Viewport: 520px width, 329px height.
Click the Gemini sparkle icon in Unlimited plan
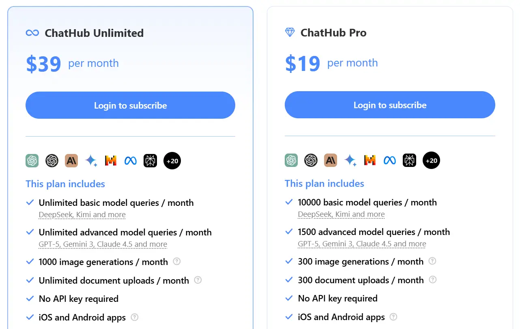(91, 161)
